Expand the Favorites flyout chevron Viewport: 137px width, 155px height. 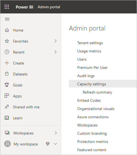coord(55,41)
